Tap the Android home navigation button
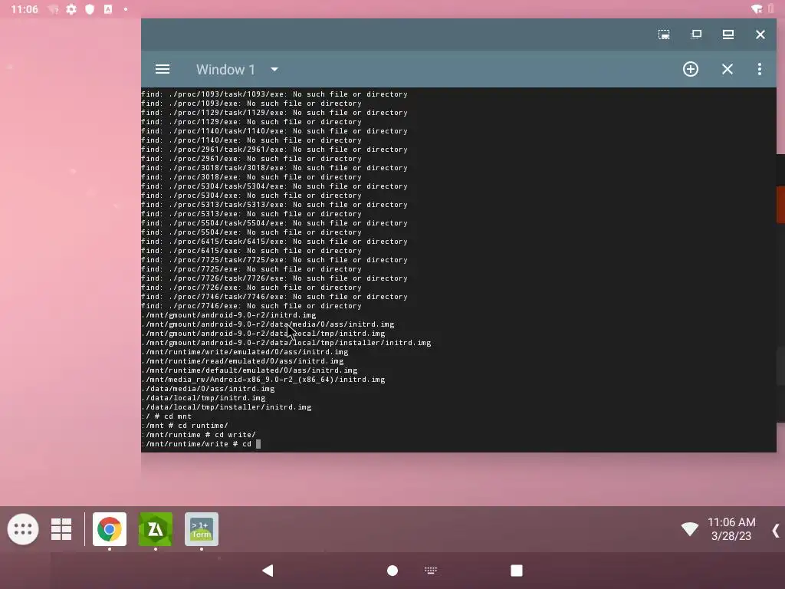This screenshot has height=589, width=785. pos(392,571)
